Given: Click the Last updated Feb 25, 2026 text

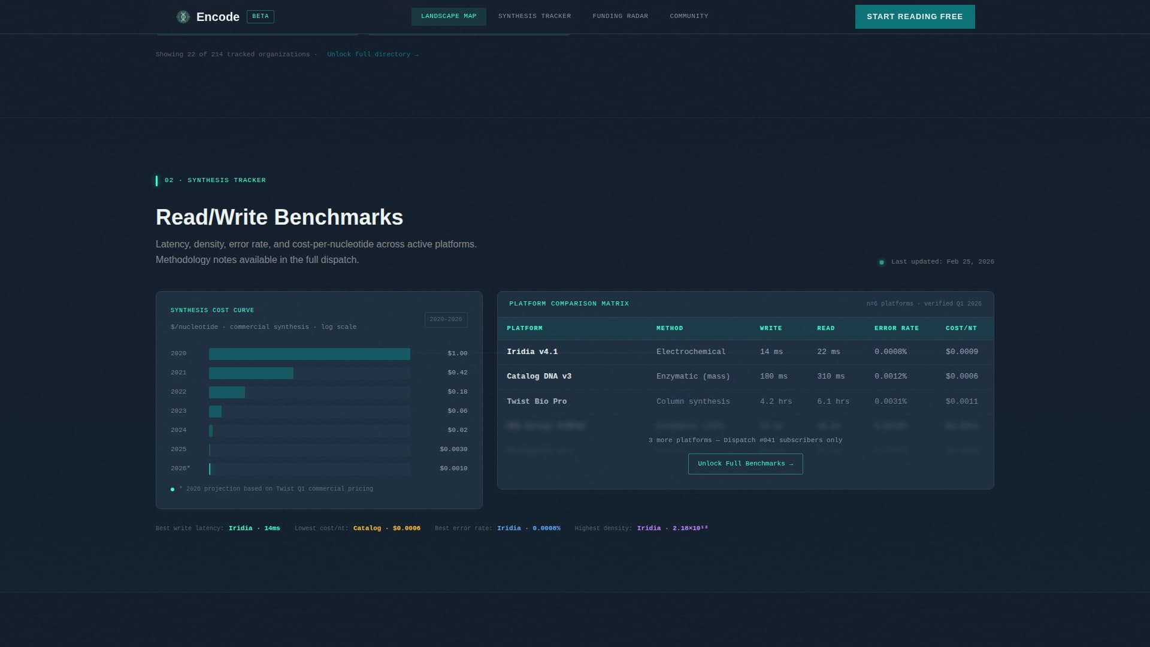Looking at the screenshot, I should (x=943, y=262).
